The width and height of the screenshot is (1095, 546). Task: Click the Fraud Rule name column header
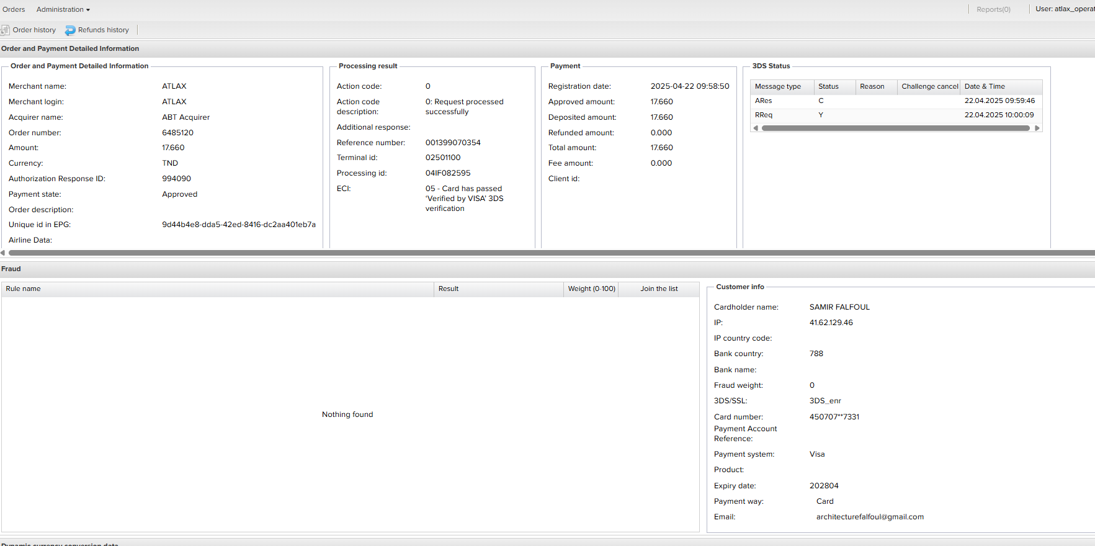click(24, 289)
